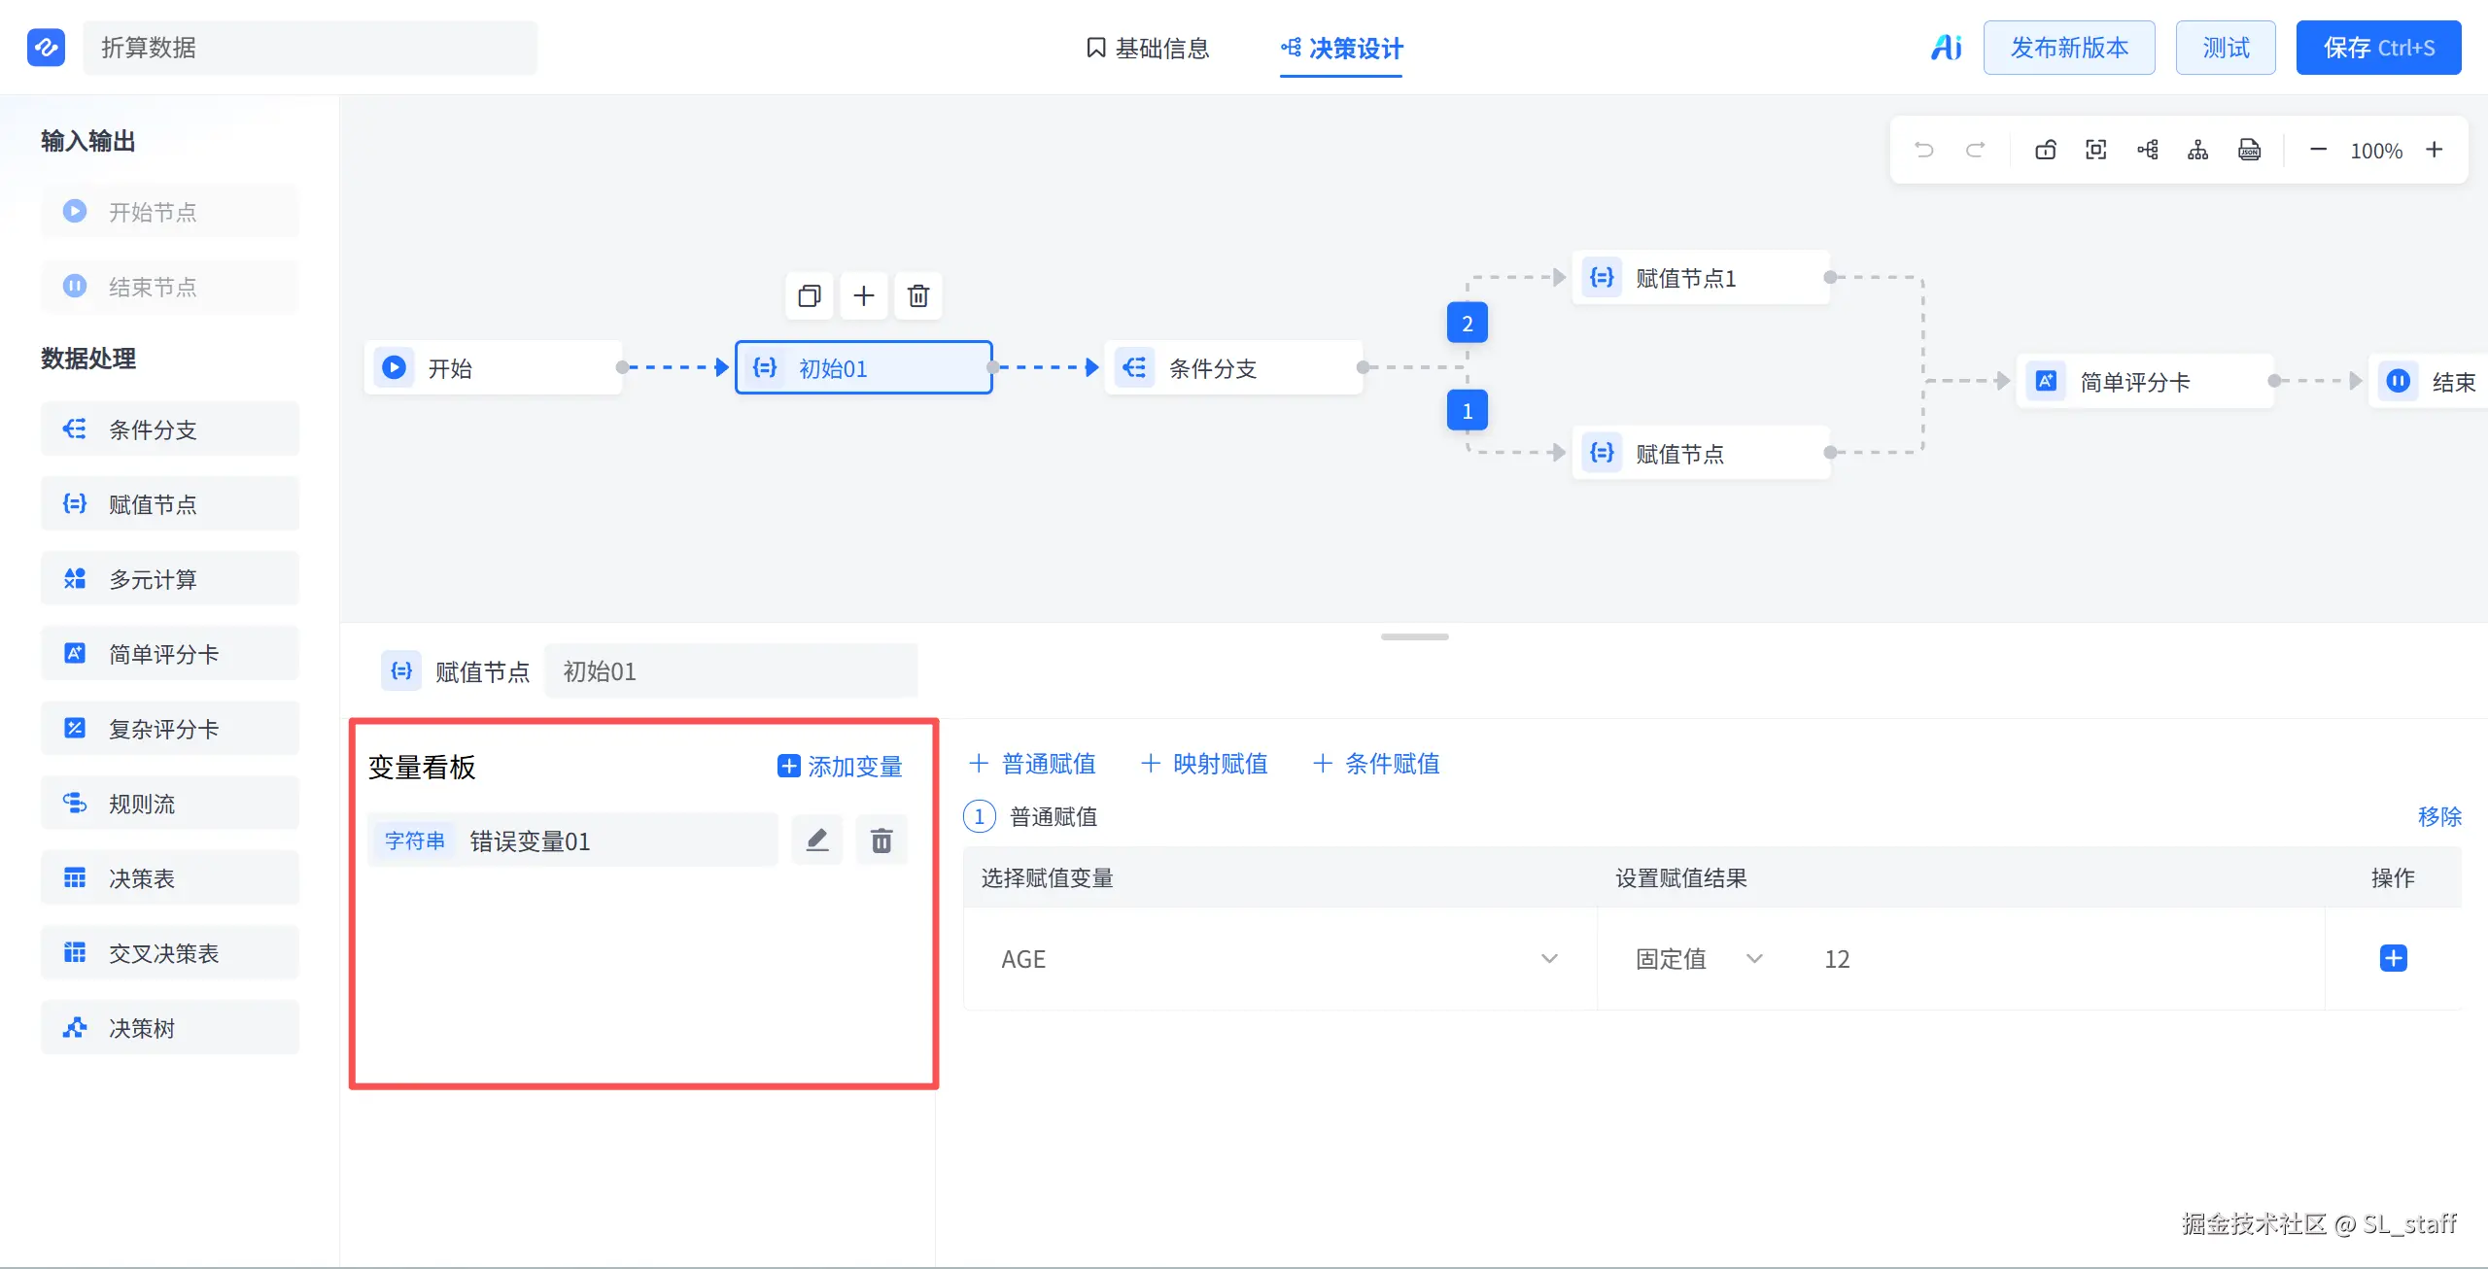Click 移除 link for 普通赋值
The image size is (2488, 1269).
[2439, 816]
